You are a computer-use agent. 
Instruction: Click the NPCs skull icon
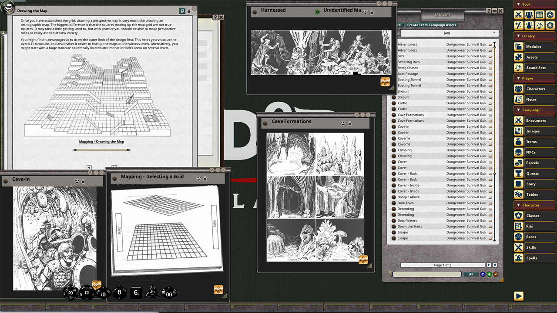[x=518, y=152]
